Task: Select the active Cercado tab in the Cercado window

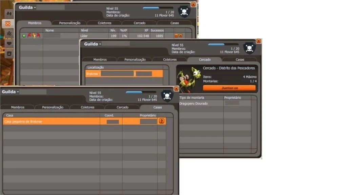Action: [205, 60]
